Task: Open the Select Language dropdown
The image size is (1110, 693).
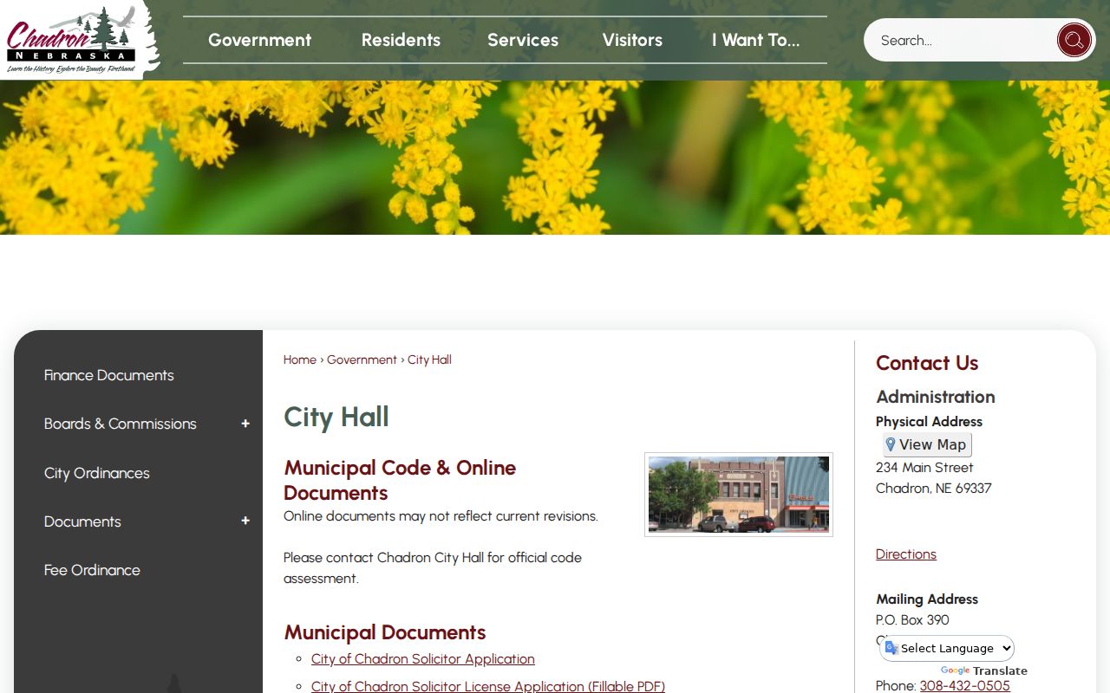Action: tap(947, 648)
